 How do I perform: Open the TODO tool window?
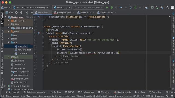69,92
